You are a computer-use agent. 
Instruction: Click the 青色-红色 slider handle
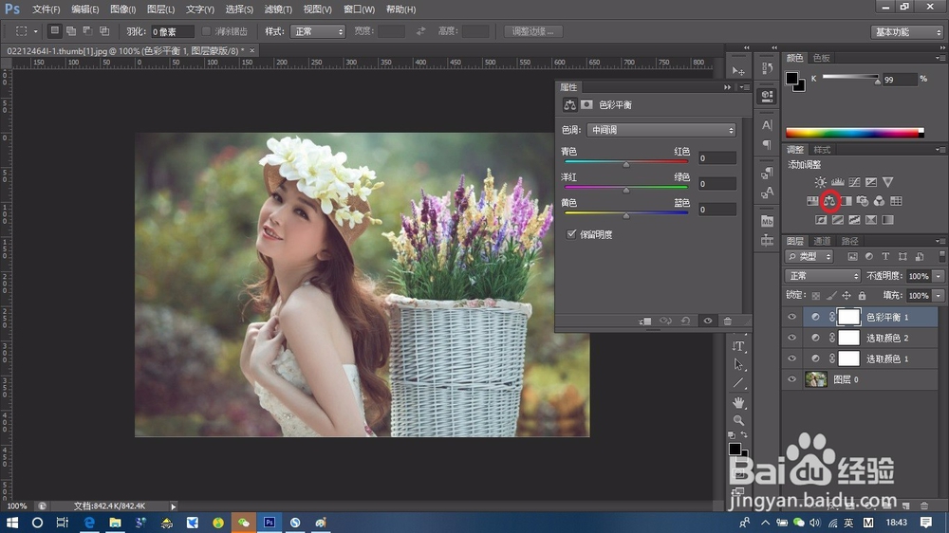(x=626, y=163)
